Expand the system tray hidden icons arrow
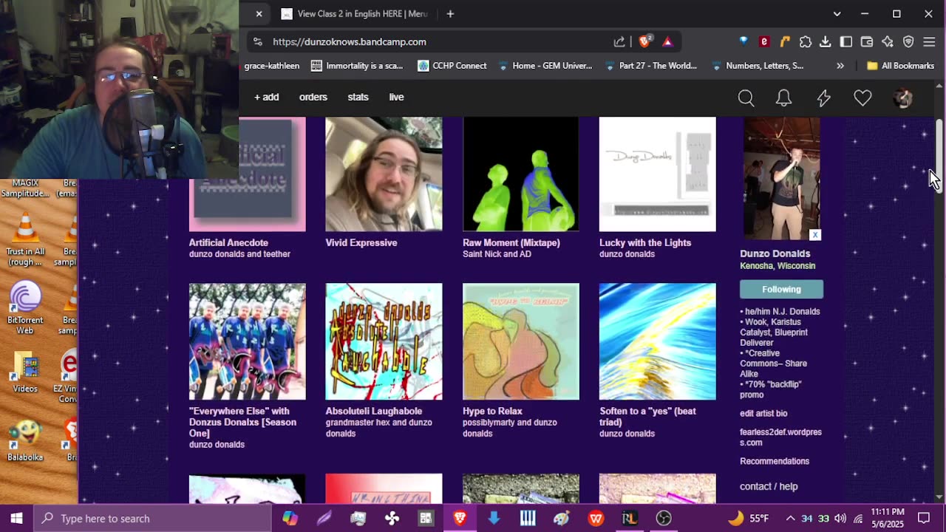946x532 pixels. pos(790,519)
